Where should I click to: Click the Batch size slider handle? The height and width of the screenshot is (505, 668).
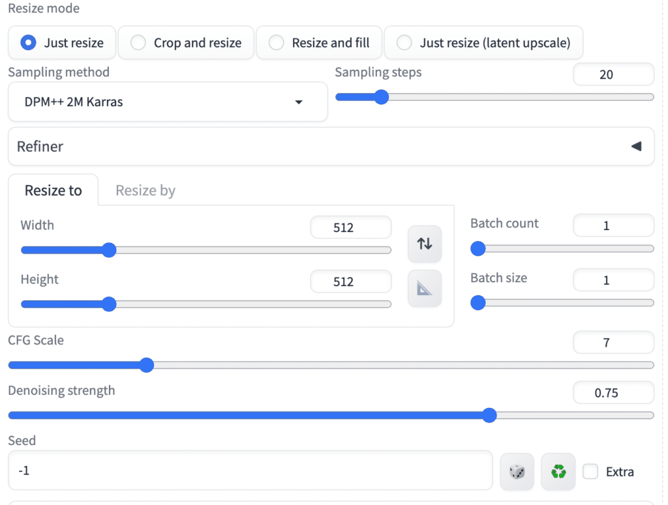pyautogui.click(x=478, y=302)
